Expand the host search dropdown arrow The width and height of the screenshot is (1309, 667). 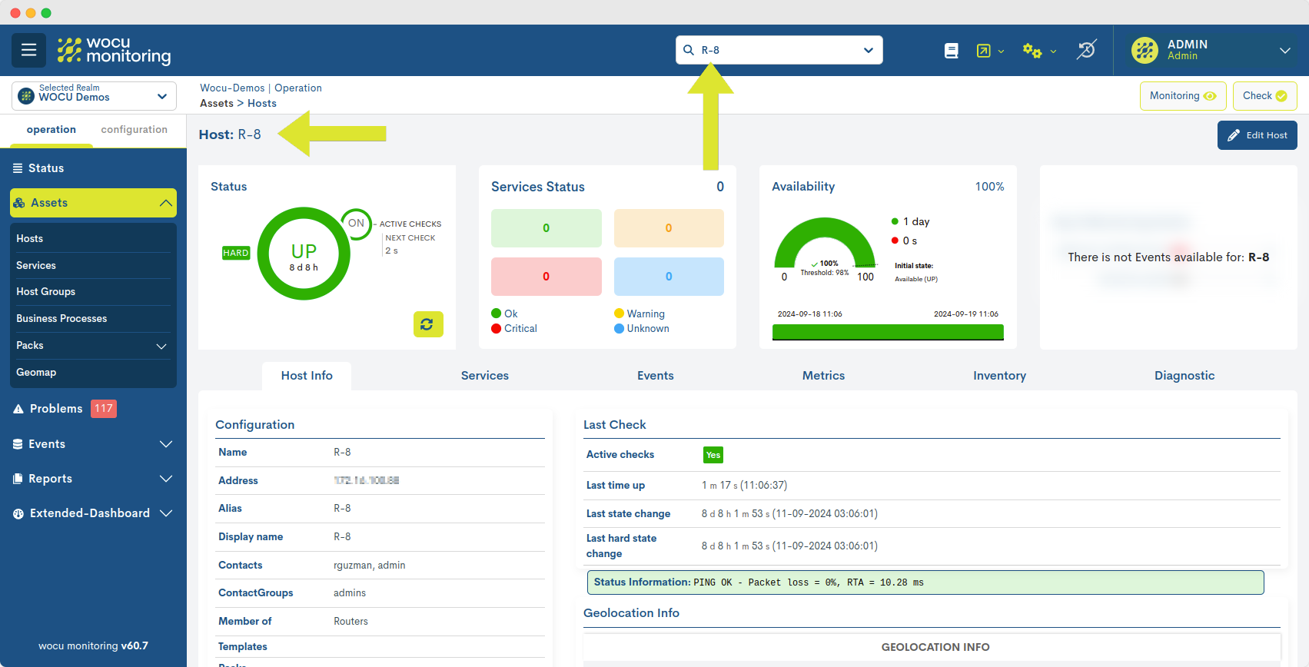click(x=869, y=50)
